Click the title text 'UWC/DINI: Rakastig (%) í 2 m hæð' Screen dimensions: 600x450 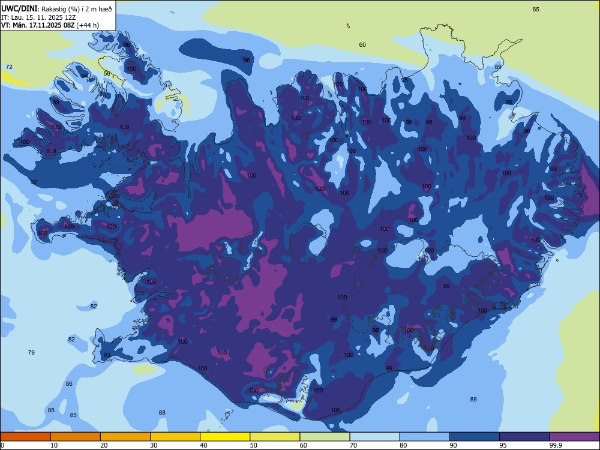pos(56,8)
